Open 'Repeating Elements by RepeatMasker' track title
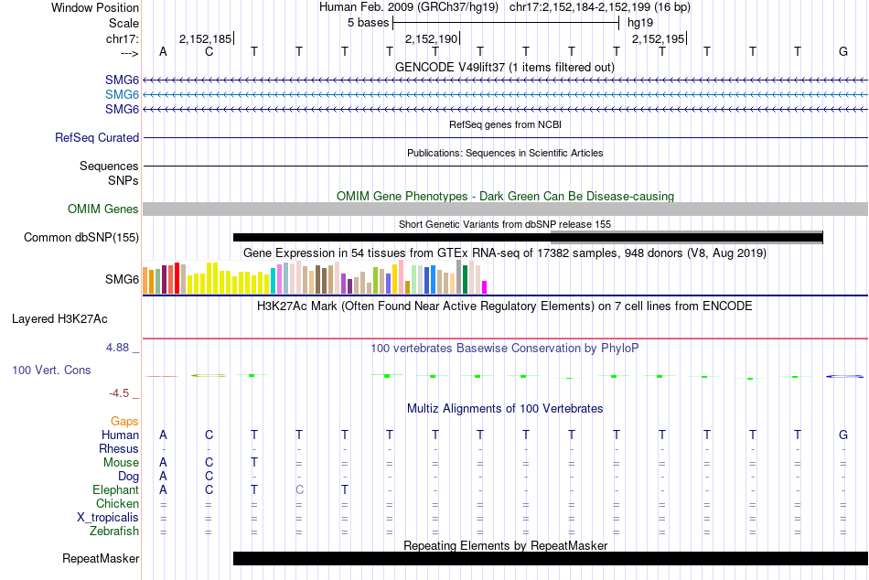 [x=505, y=545]
